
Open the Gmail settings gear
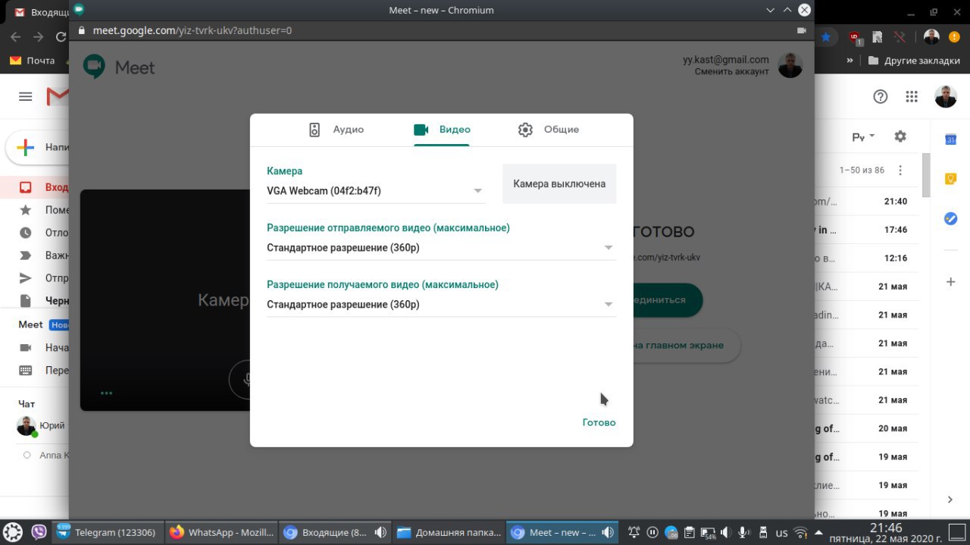coord(900,136)
